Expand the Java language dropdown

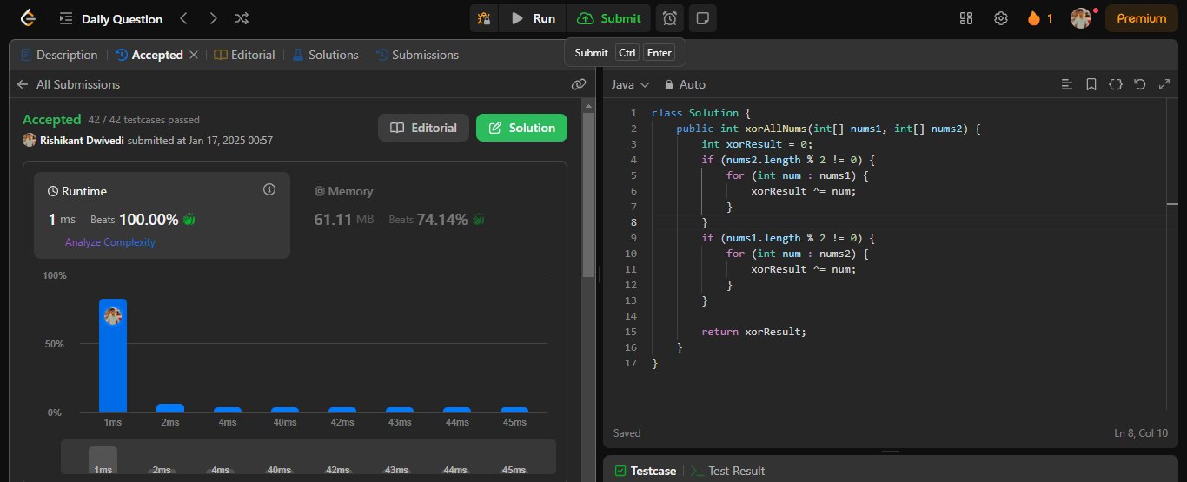tap(630, 84)
